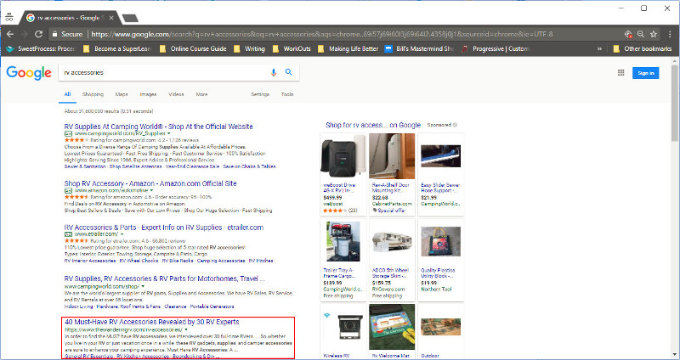
Task: Open the Easy Slider Sewer Hose Support thumbnail
Action: 440,156
